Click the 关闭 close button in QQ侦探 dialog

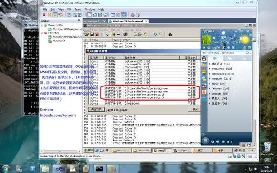(x=195, y=109)
